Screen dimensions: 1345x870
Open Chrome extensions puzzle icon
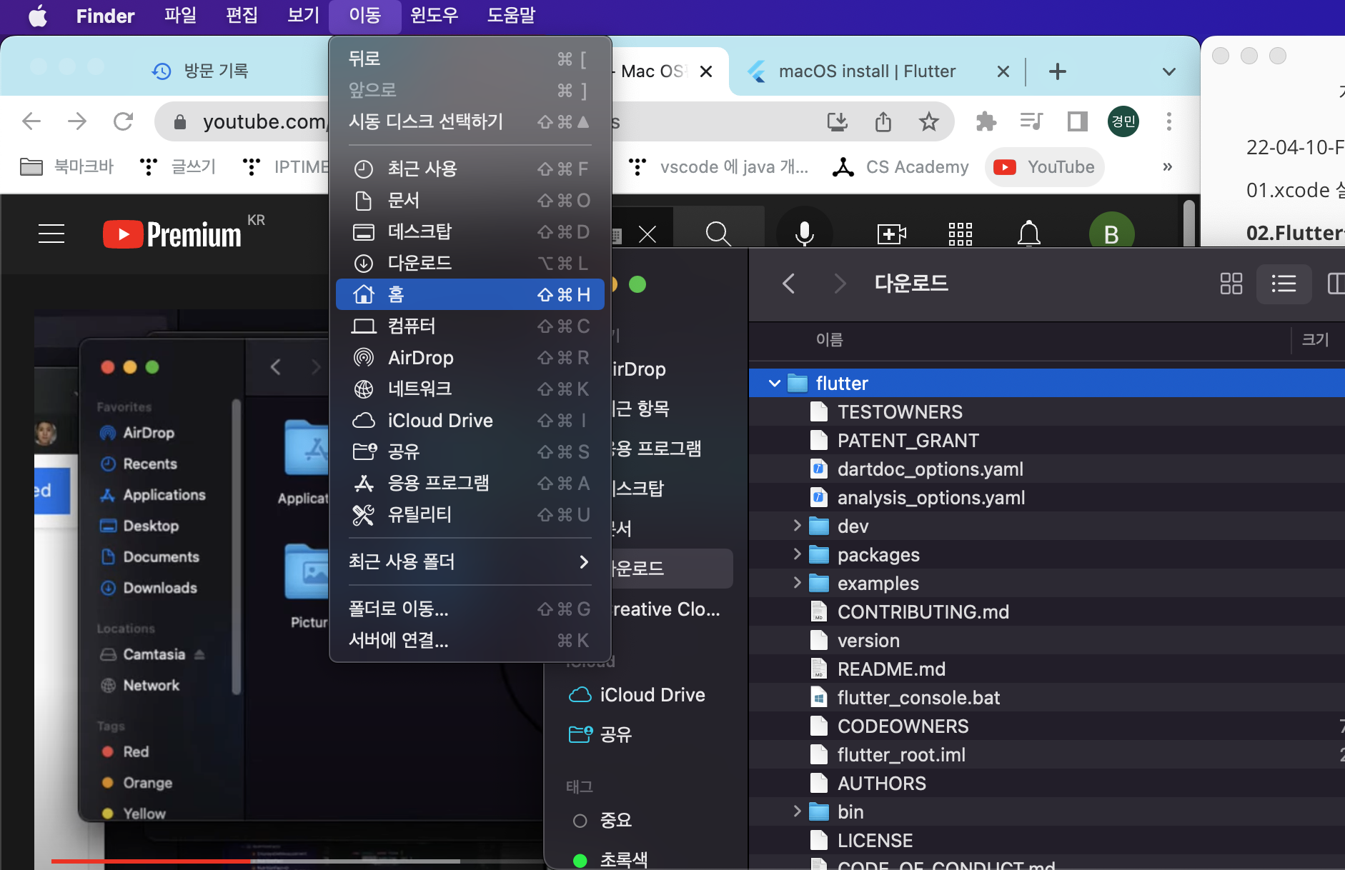tap(986, 121)
